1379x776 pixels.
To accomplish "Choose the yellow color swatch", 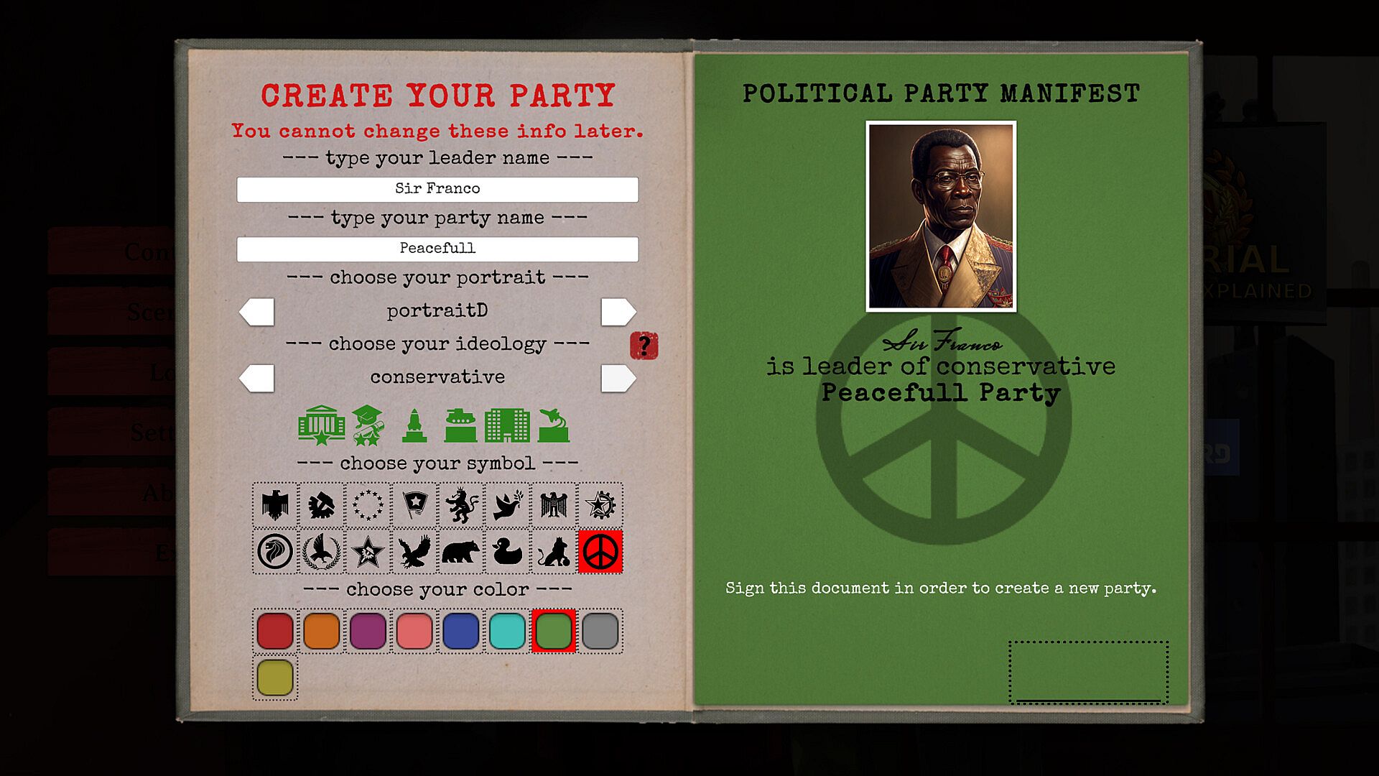I will pyautogui.click(x=275, y=678).
